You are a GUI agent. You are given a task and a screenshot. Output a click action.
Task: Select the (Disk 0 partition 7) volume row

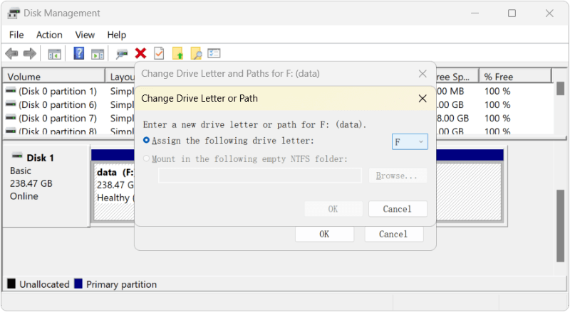tap(58, 118)
